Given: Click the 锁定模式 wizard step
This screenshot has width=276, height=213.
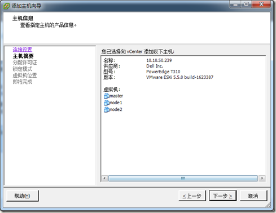Looking at the screenshot, I should [x=23, y=69].
